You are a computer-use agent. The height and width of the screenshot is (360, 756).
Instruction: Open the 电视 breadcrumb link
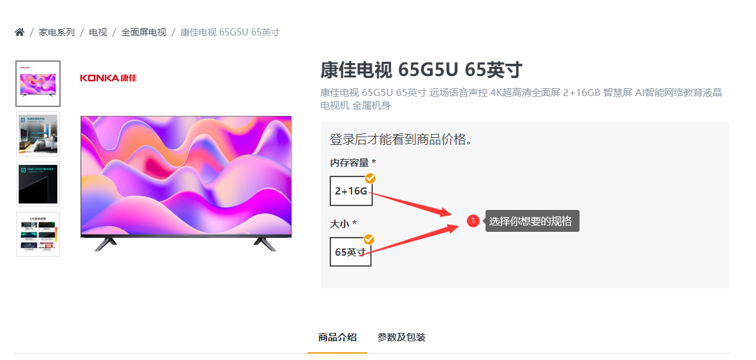click(98, 32)
